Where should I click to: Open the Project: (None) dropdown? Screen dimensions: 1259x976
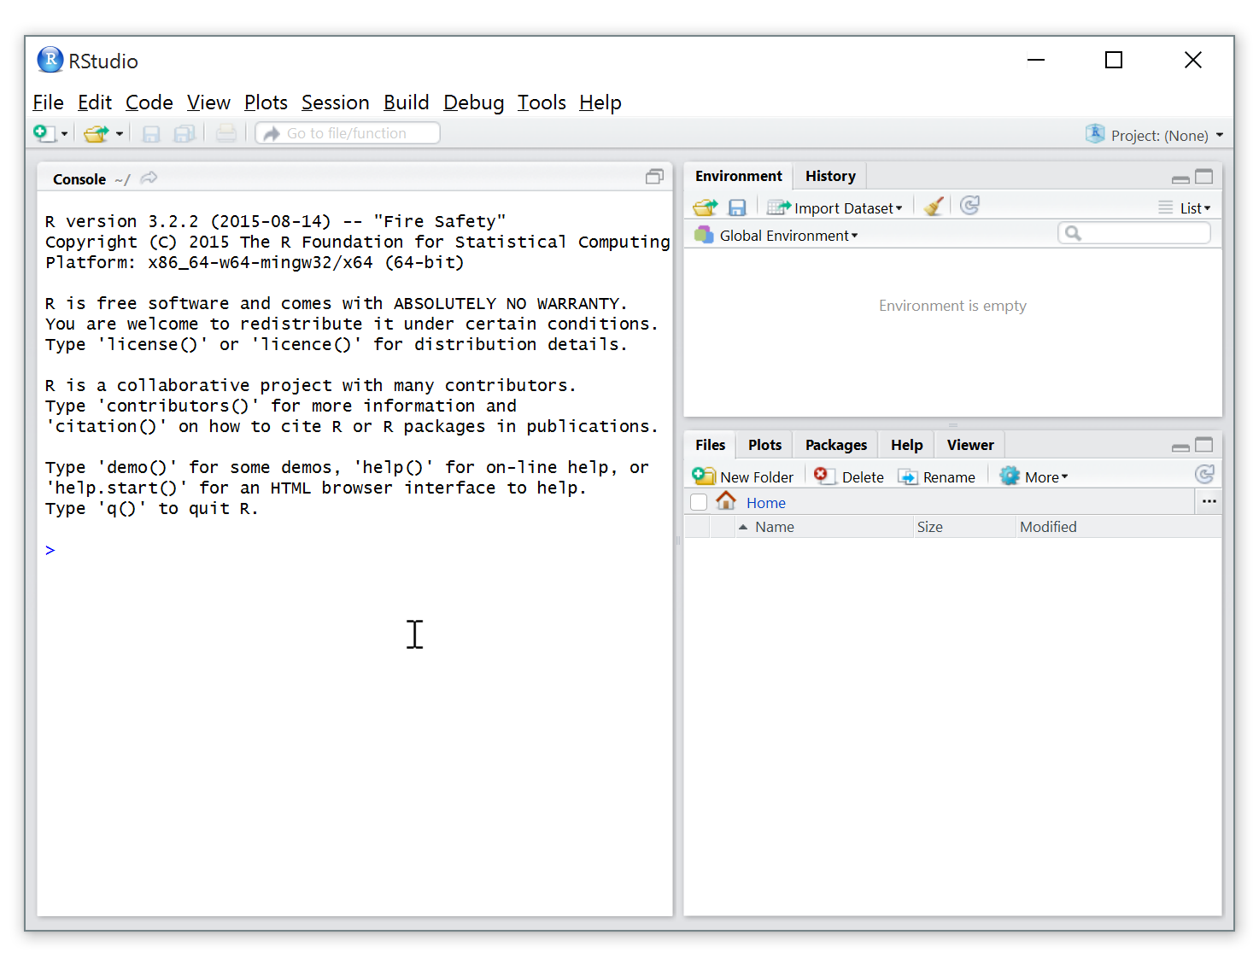pyautogui.click(x=1155, y=135)
